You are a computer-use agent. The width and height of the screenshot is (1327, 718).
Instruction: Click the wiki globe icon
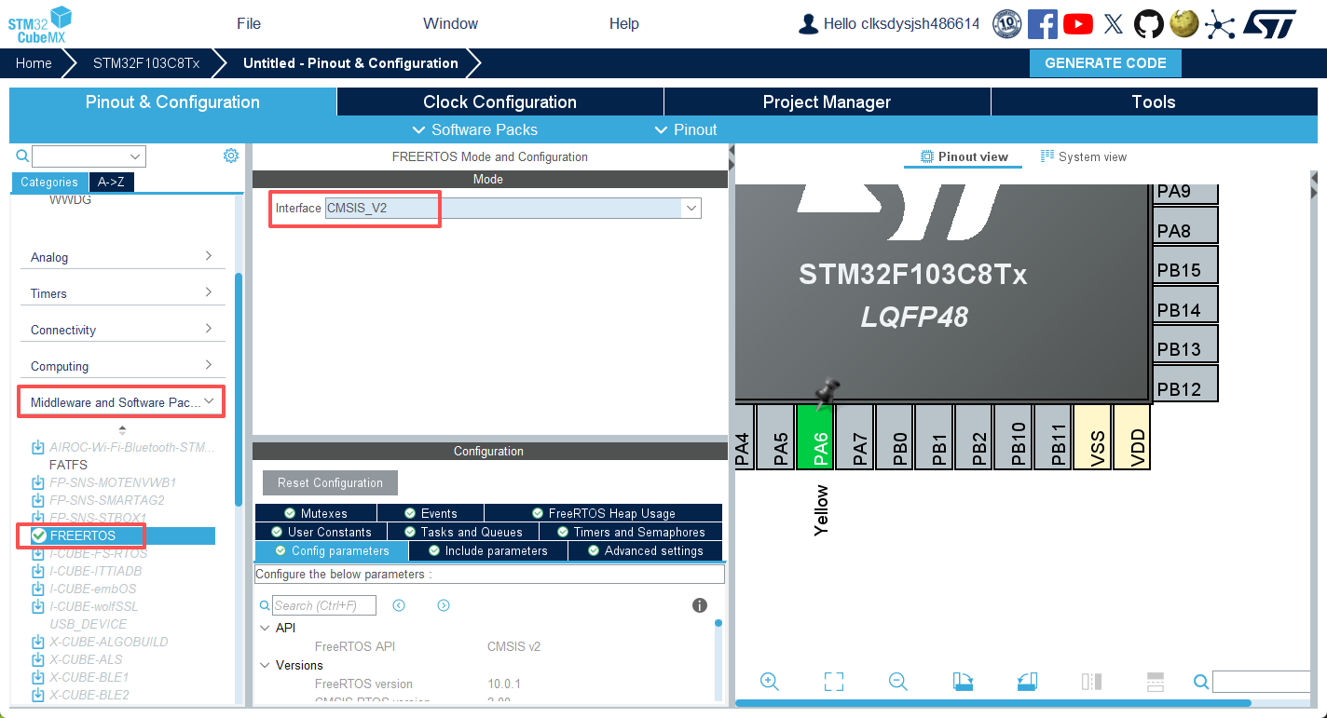[x=1183, y=23]
